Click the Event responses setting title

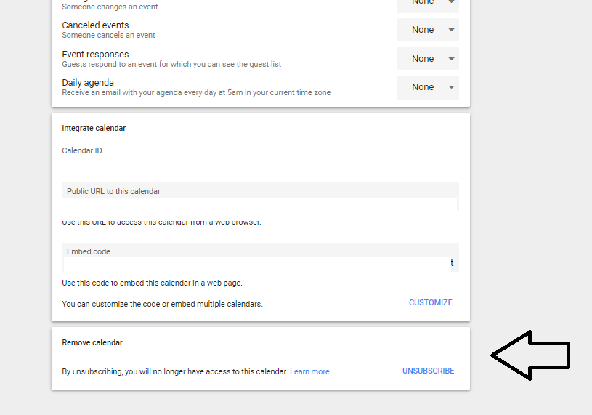[x=95, y=55]
